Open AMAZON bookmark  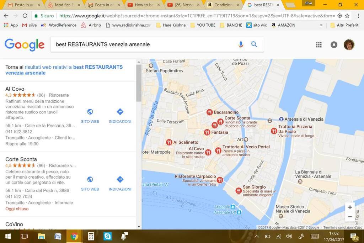tap(283, 25)
